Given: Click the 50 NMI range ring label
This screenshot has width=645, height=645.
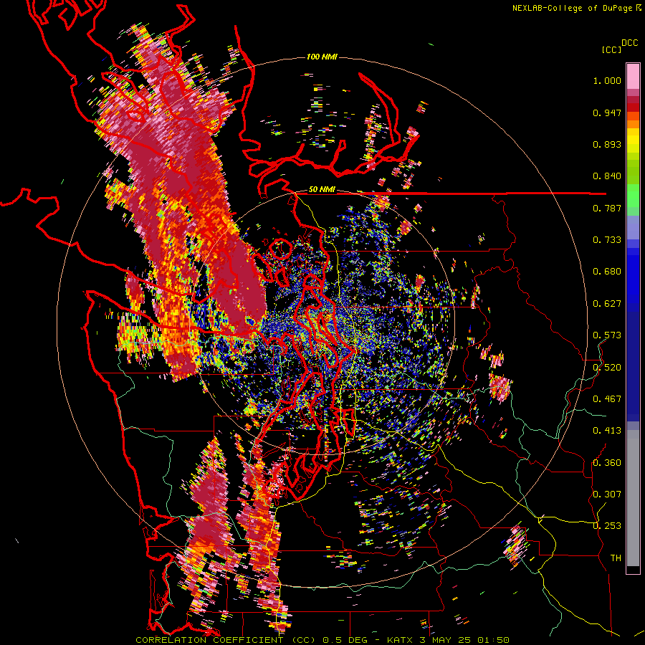Looking at the screenshot, I should (322, 190).
